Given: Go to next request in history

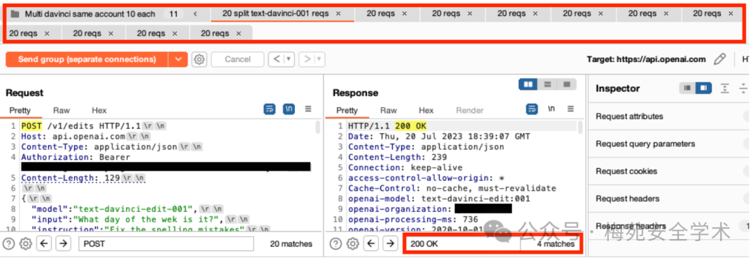Looking at the screenshot, I should coord(306,59).
